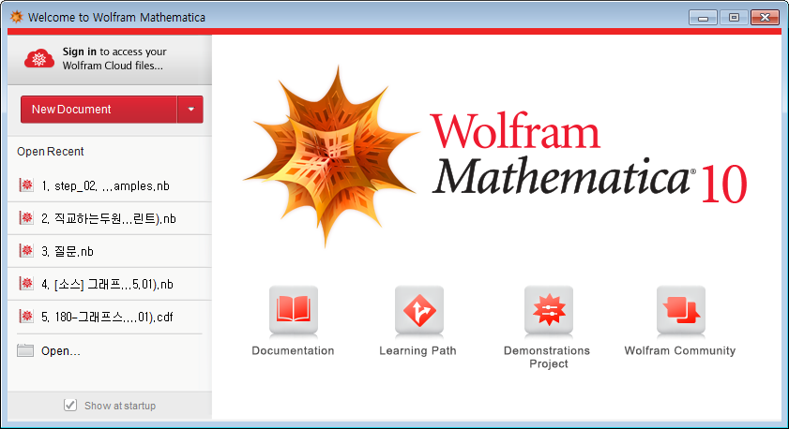Open recent file 2. 직교하는두원...린트).nb
The image size is (789, 429).
110,218
